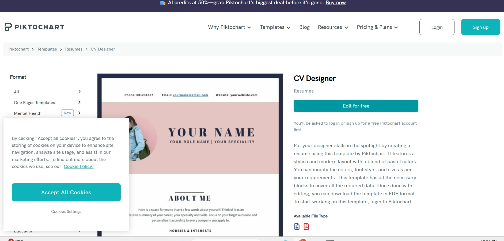
Task: Click the Sign up button
Action: 480,27
